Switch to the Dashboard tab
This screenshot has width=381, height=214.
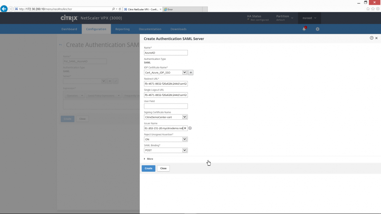pyautogui.click(x=69, y=29)
